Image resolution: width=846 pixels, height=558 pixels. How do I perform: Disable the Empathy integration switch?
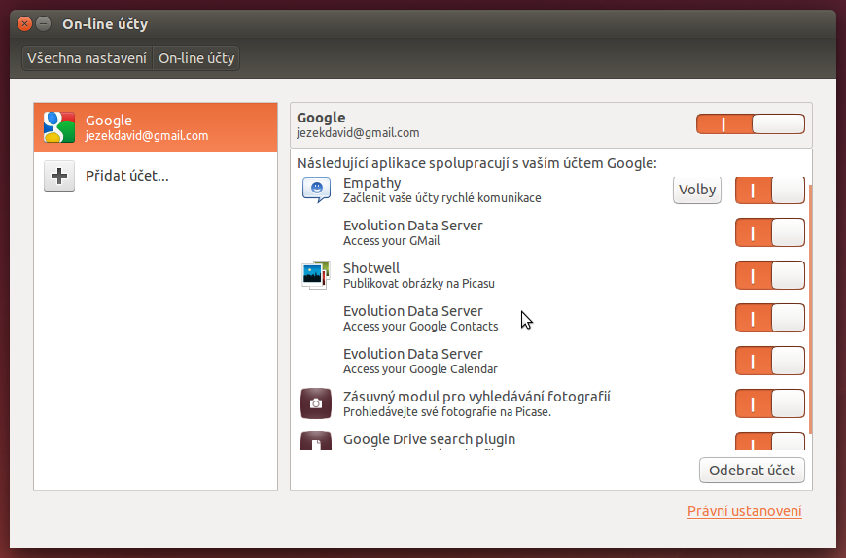coord(770,190)
